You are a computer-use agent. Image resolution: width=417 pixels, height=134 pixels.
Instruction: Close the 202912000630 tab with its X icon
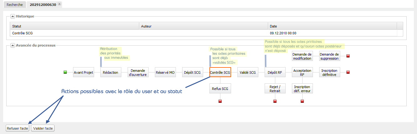point(60,4)
